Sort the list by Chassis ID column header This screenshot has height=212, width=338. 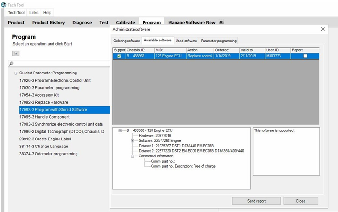pos(139,50)
